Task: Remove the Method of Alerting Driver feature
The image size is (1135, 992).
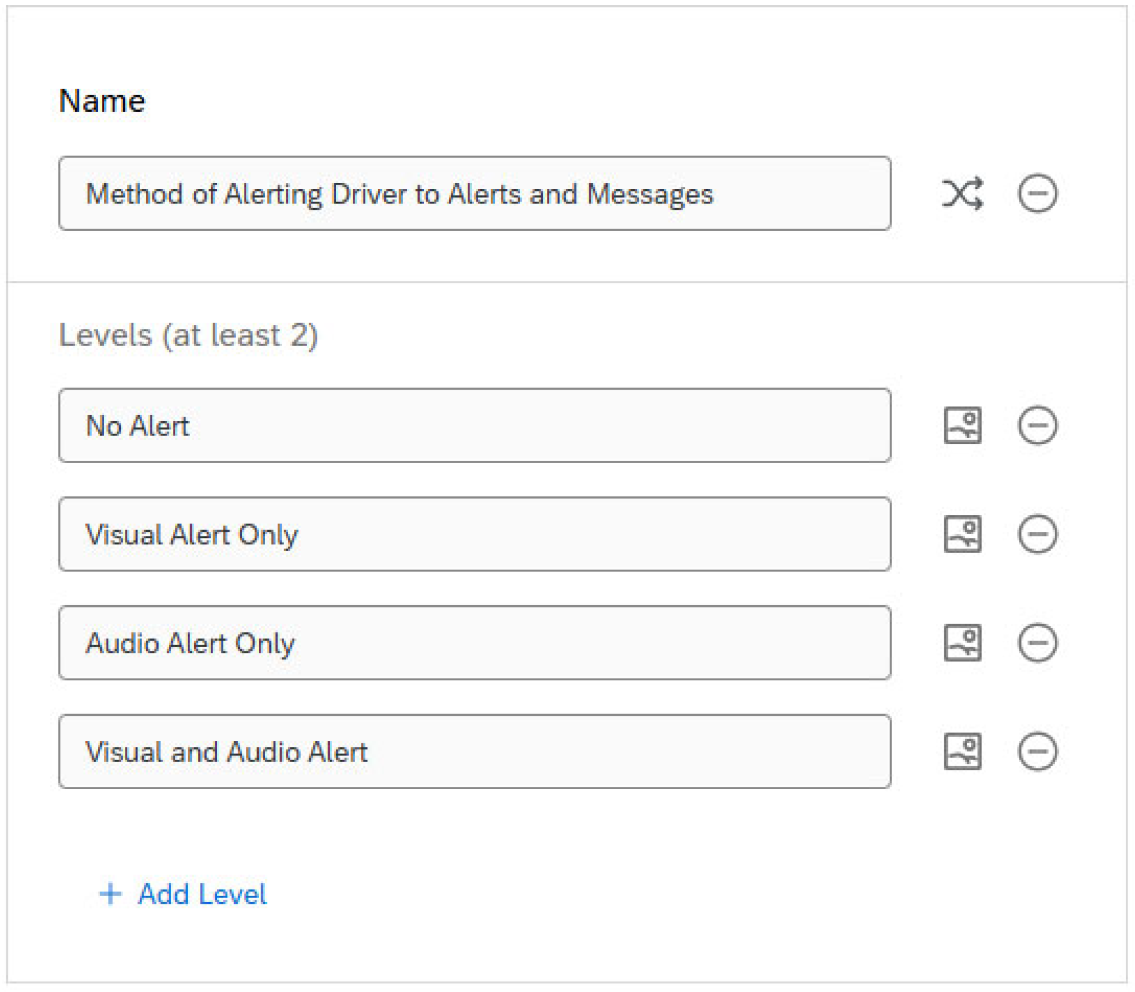Action: [1037, 193]
